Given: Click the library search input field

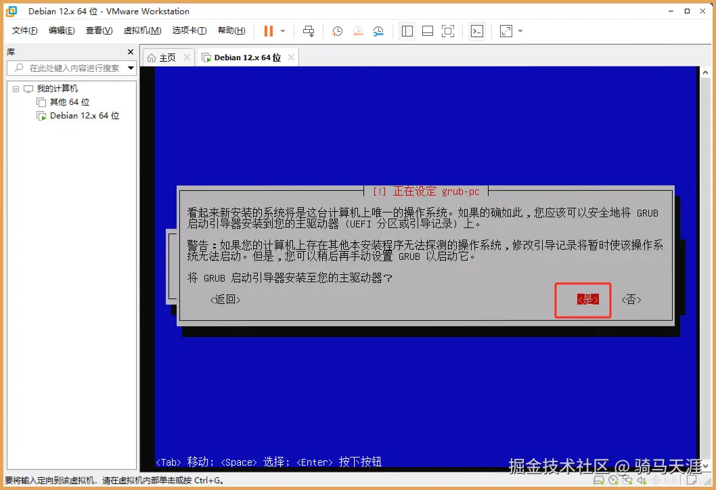Looking at the screenshot, I should [x=68, y=67].
